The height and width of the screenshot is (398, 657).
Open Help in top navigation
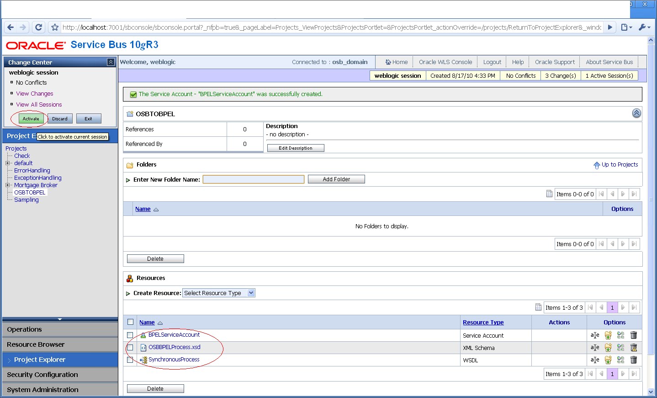pyautogui.click(x=518, y=62)
